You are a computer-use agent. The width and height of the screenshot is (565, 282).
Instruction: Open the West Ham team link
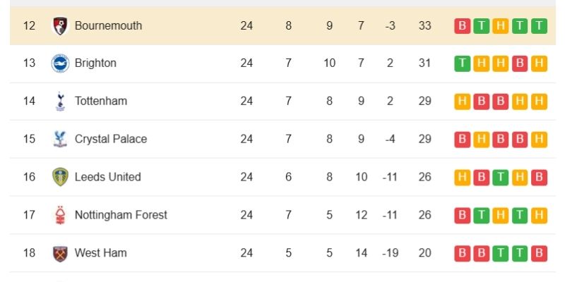(x=101, y=252)
